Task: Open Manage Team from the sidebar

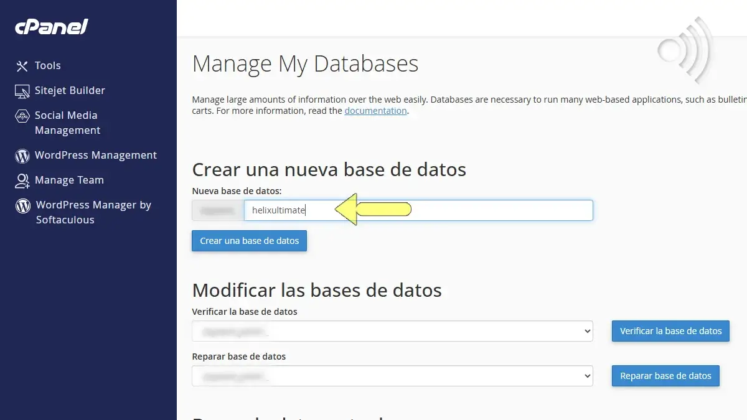Action: point(69,180)
